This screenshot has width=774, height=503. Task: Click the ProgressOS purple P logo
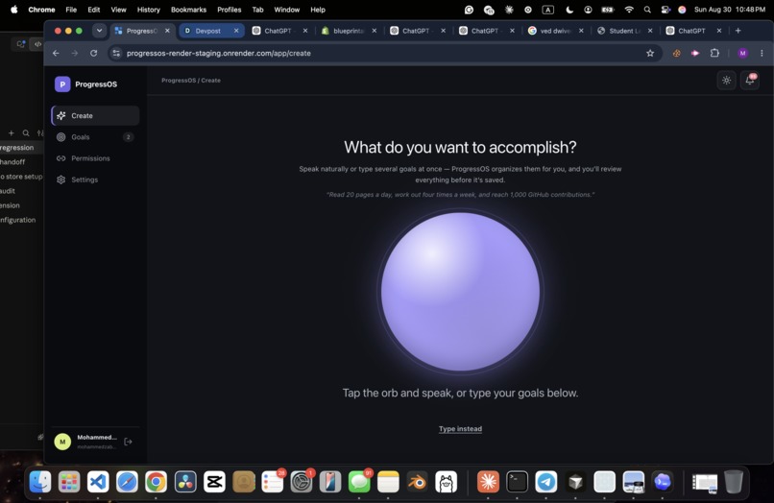(x=62, y=84)
